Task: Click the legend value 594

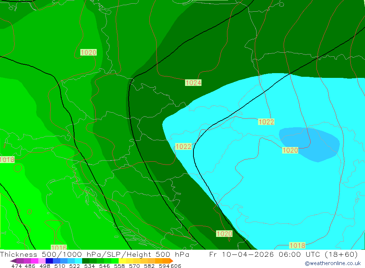Action: tap(164, 266)
